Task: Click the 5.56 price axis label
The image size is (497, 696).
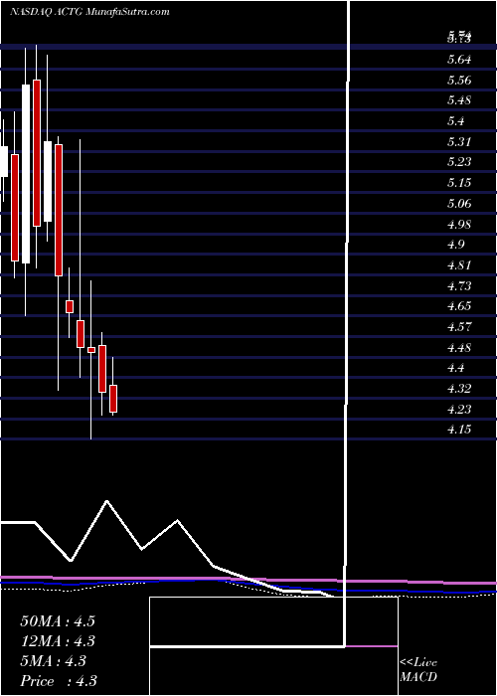Action: tap(459, 81)
